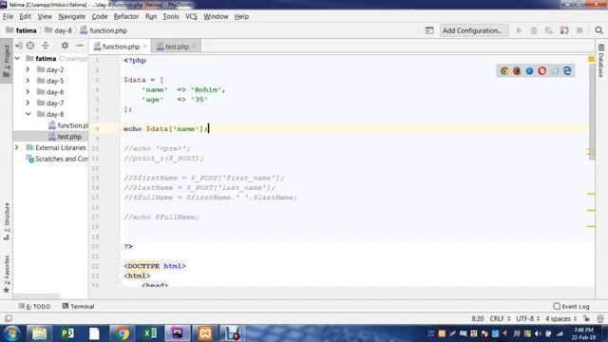The image size is (608, 342).
Task: Click the 8:20 cursor position in status bar
Action: pos(477,318)
